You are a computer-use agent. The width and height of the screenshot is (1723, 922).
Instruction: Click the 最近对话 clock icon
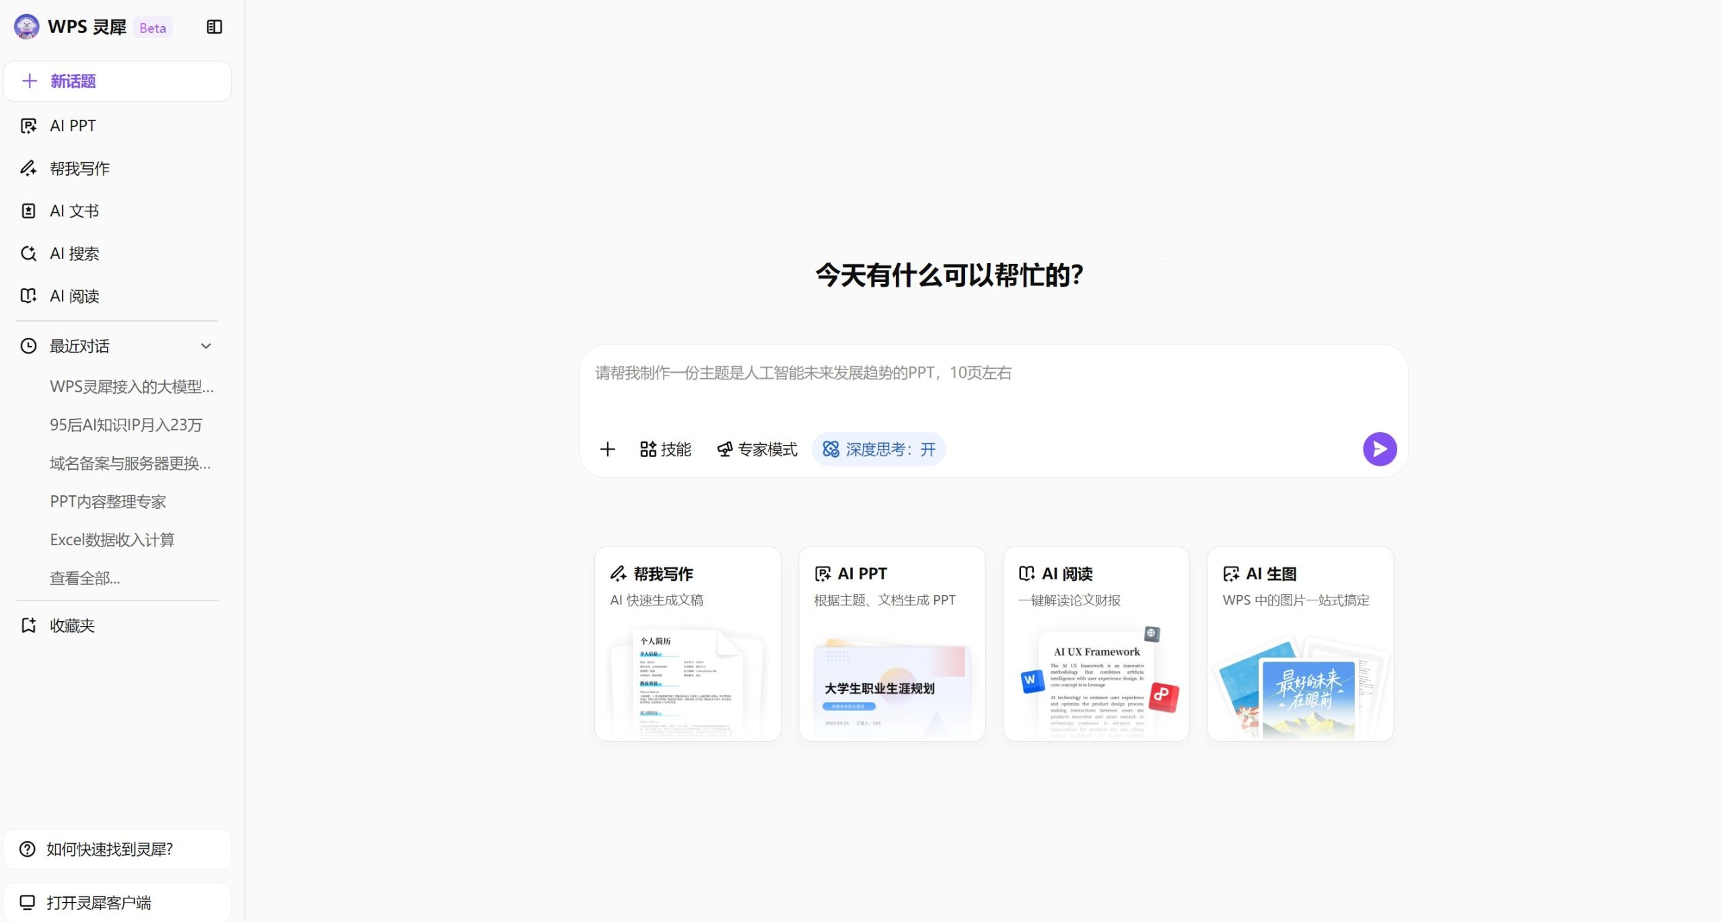(28, 346)
